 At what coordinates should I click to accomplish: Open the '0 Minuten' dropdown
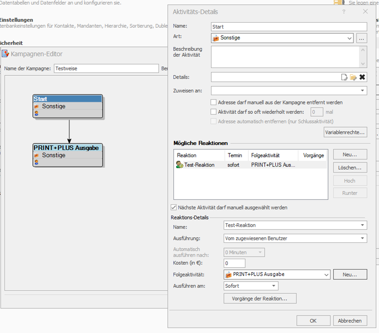[x=260, y=252]
